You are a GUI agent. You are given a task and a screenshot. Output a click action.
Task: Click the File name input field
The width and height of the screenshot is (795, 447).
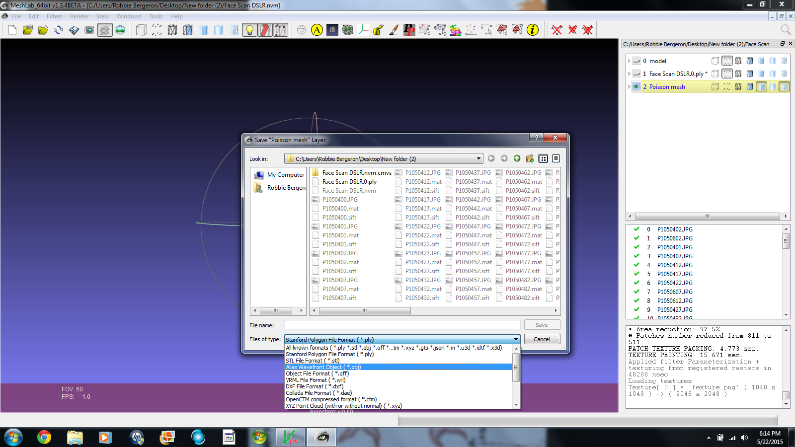pyautogui.click(x=402, y=325)
